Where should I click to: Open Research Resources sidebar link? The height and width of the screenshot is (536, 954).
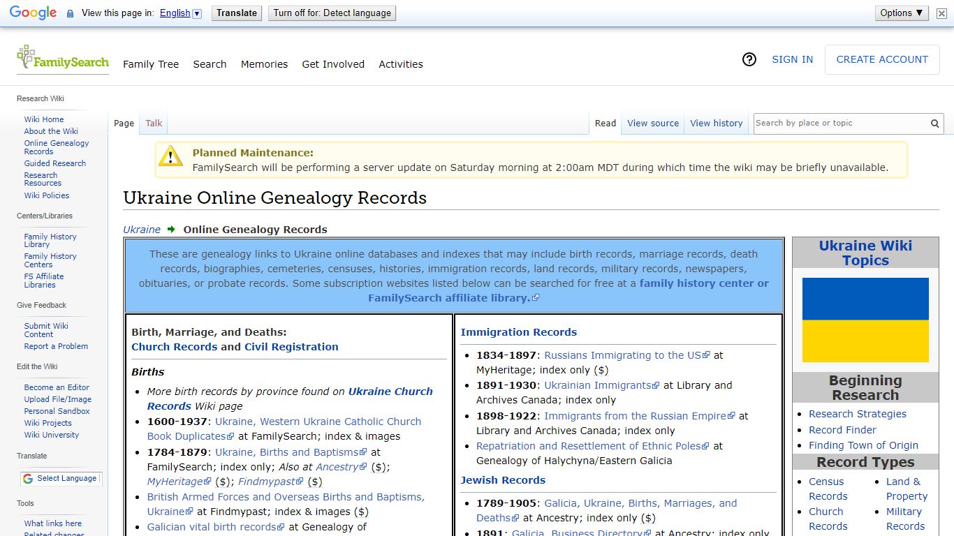coord(43,179)
